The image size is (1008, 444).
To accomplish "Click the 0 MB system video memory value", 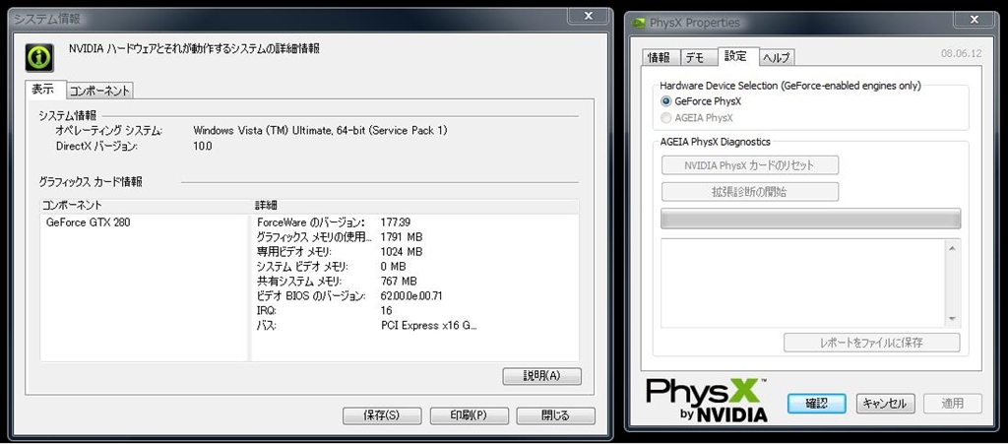I will [394, 267].
